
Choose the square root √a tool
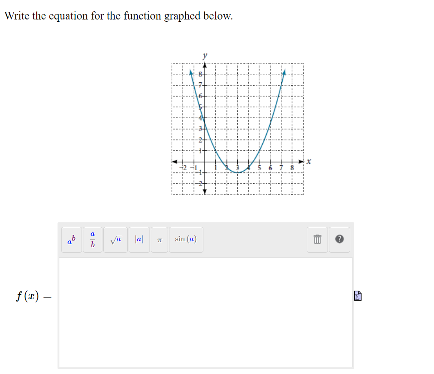pos(115,239)
